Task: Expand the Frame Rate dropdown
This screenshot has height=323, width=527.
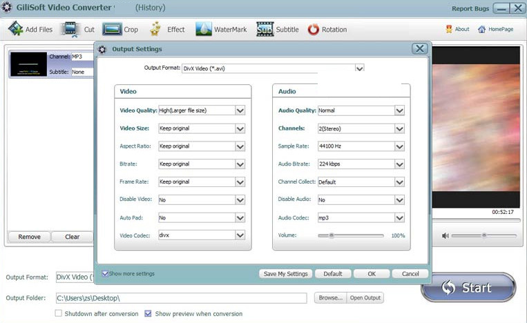Action: click(240, 182)
